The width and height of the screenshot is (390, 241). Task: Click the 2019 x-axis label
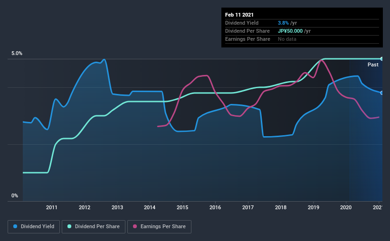click(x=314, y=207)
